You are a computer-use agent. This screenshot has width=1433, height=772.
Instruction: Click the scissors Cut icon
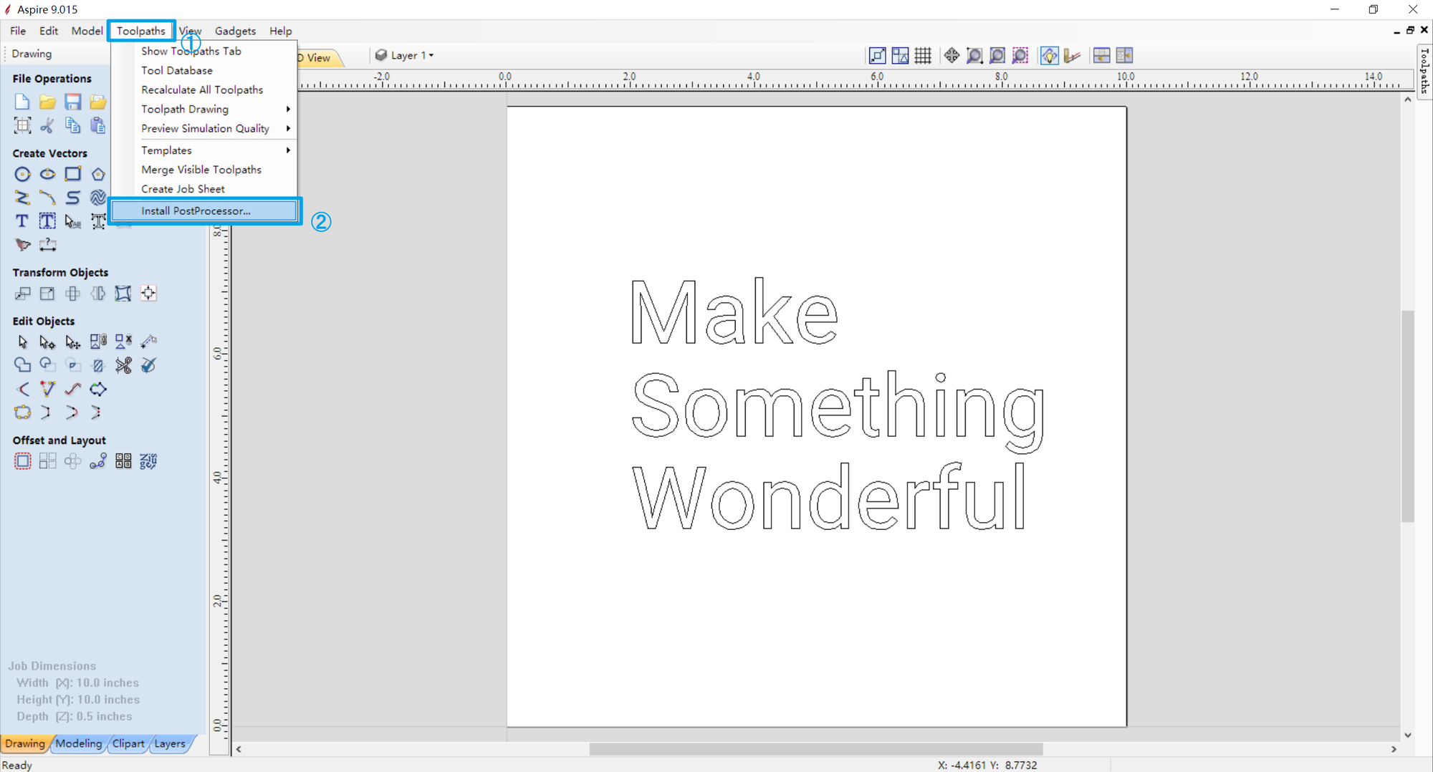click(x=47, y=126)
